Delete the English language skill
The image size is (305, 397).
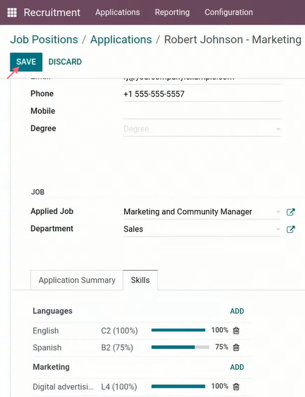pyautogui.click(x=236, y=331)
